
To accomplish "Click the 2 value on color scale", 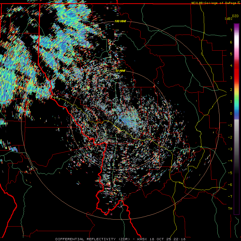I will coord(231,90).
